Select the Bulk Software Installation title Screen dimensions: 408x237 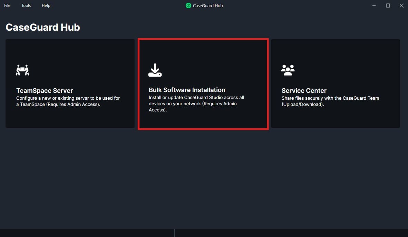[187, 90]
